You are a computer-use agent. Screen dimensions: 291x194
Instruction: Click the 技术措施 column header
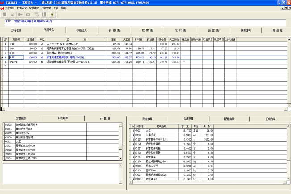[x=230, y=40]
